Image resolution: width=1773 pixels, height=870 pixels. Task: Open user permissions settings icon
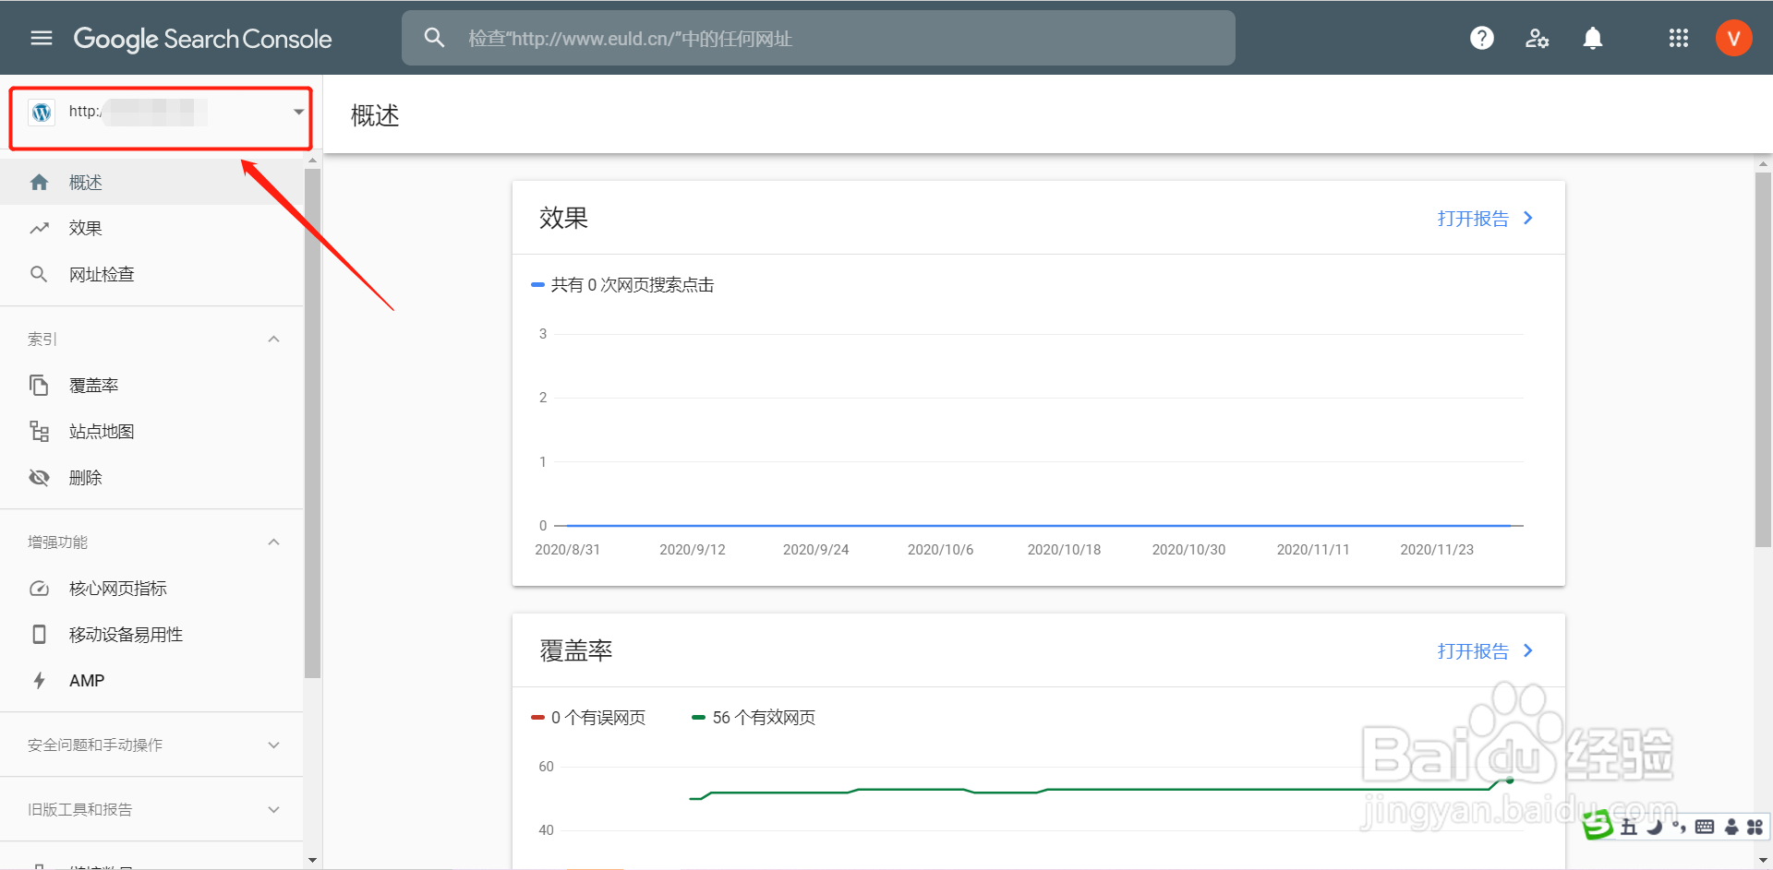click(1537, 38)
